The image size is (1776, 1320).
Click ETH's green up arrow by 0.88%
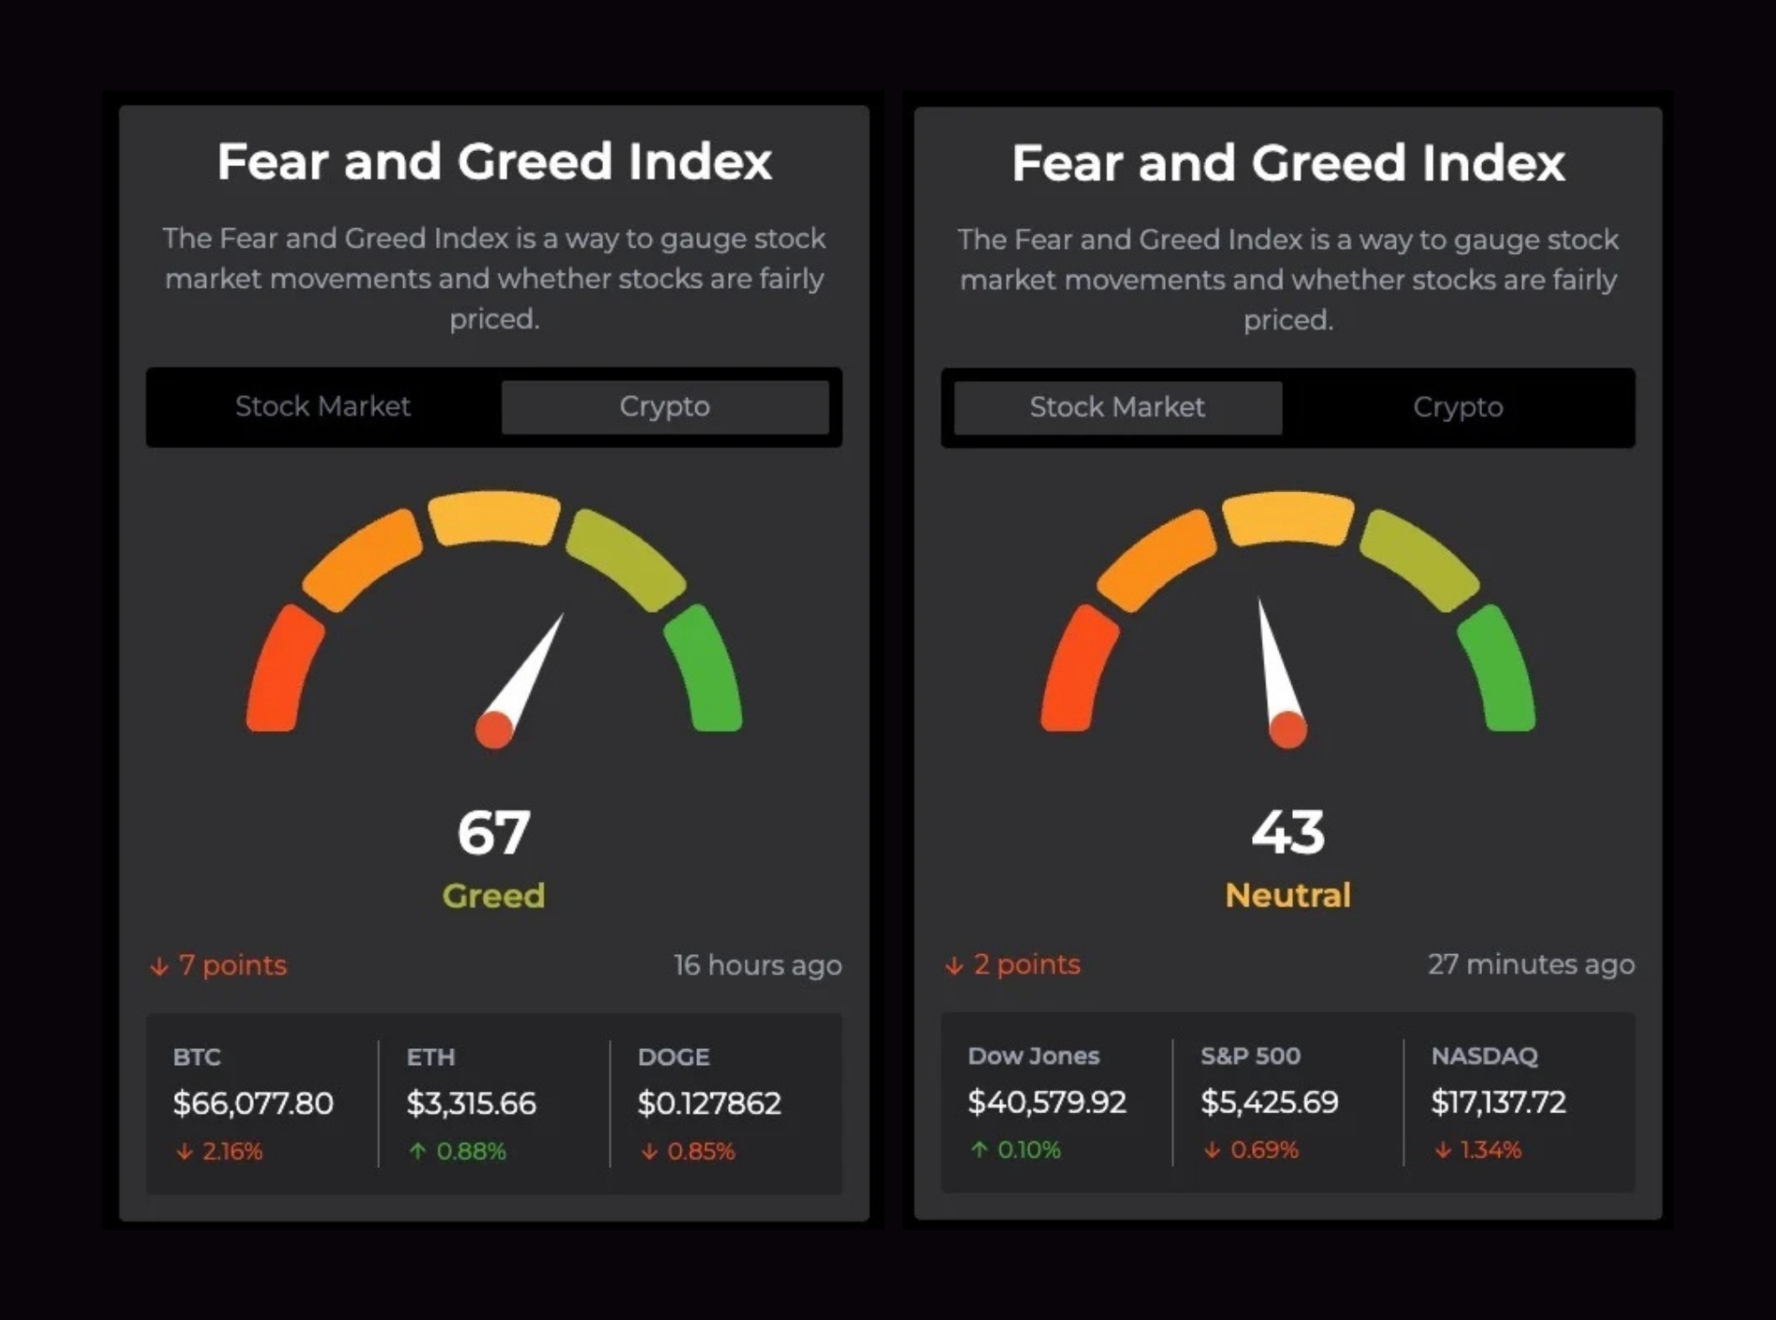coord(417,1152)
